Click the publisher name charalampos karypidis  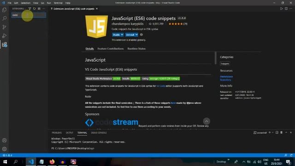pyautogui.click(x=128, y=24)
